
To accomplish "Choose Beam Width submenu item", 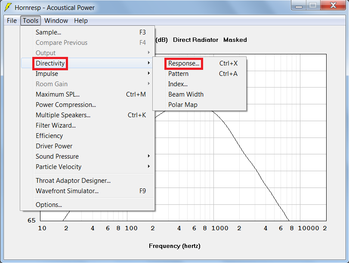I will click(x=199, y=94).
